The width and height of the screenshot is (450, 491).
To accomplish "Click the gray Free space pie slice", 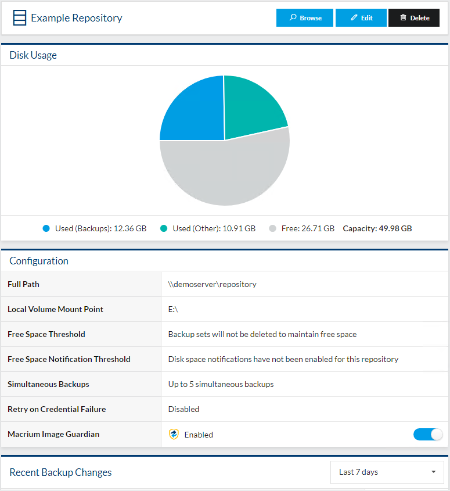I will click(x=226, y=174).
